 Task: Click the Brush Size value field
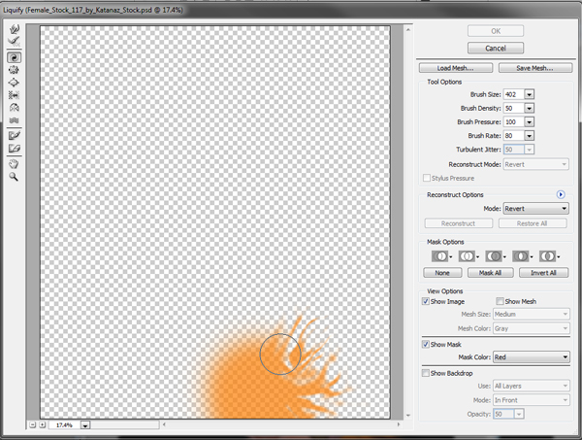[514, 94]
